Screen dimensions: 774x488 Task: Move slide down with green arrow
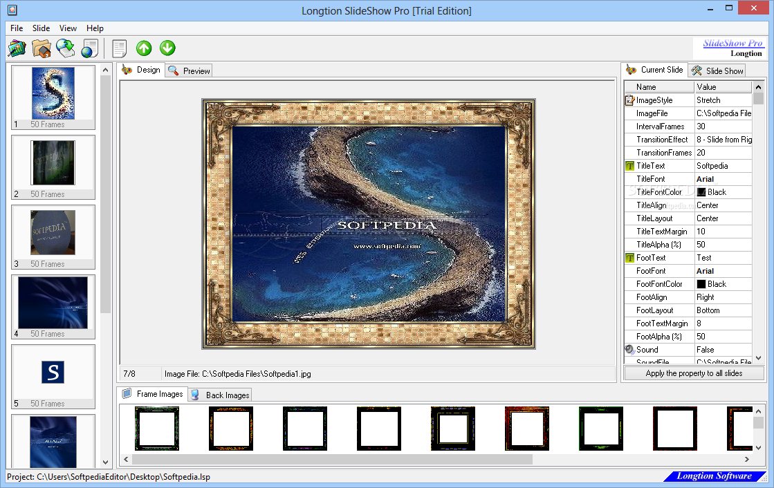(x=168, y=48)
